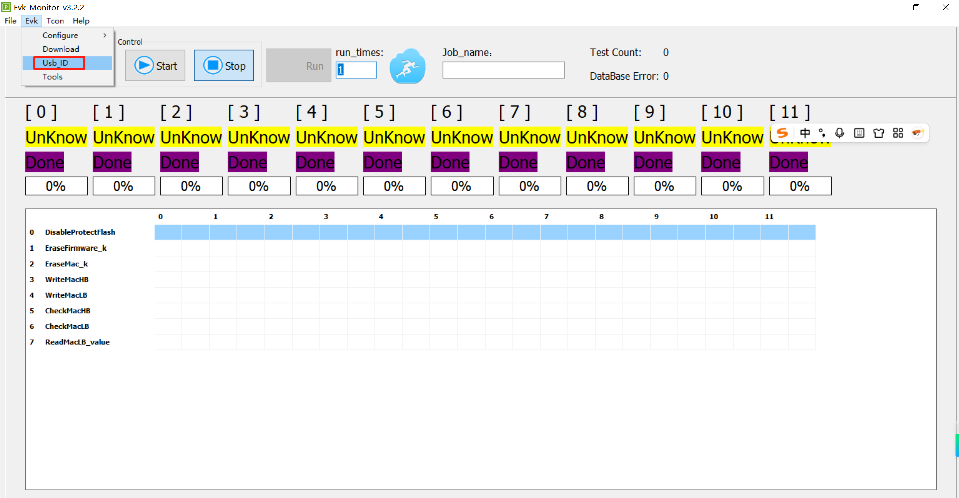
Task: Click the Done label under channel [11]
Action: click(x=789, y=162)
